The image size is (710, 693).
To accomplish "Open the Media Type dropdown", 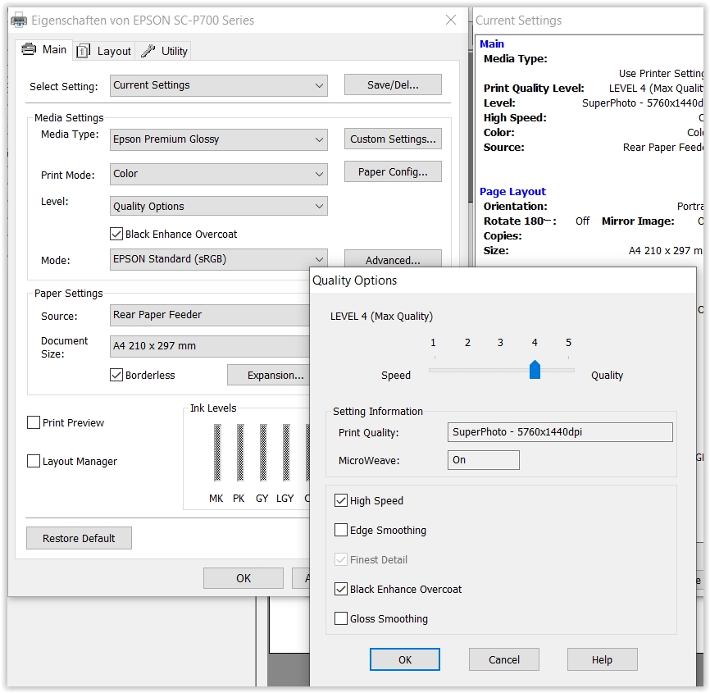I will point(219,139).
